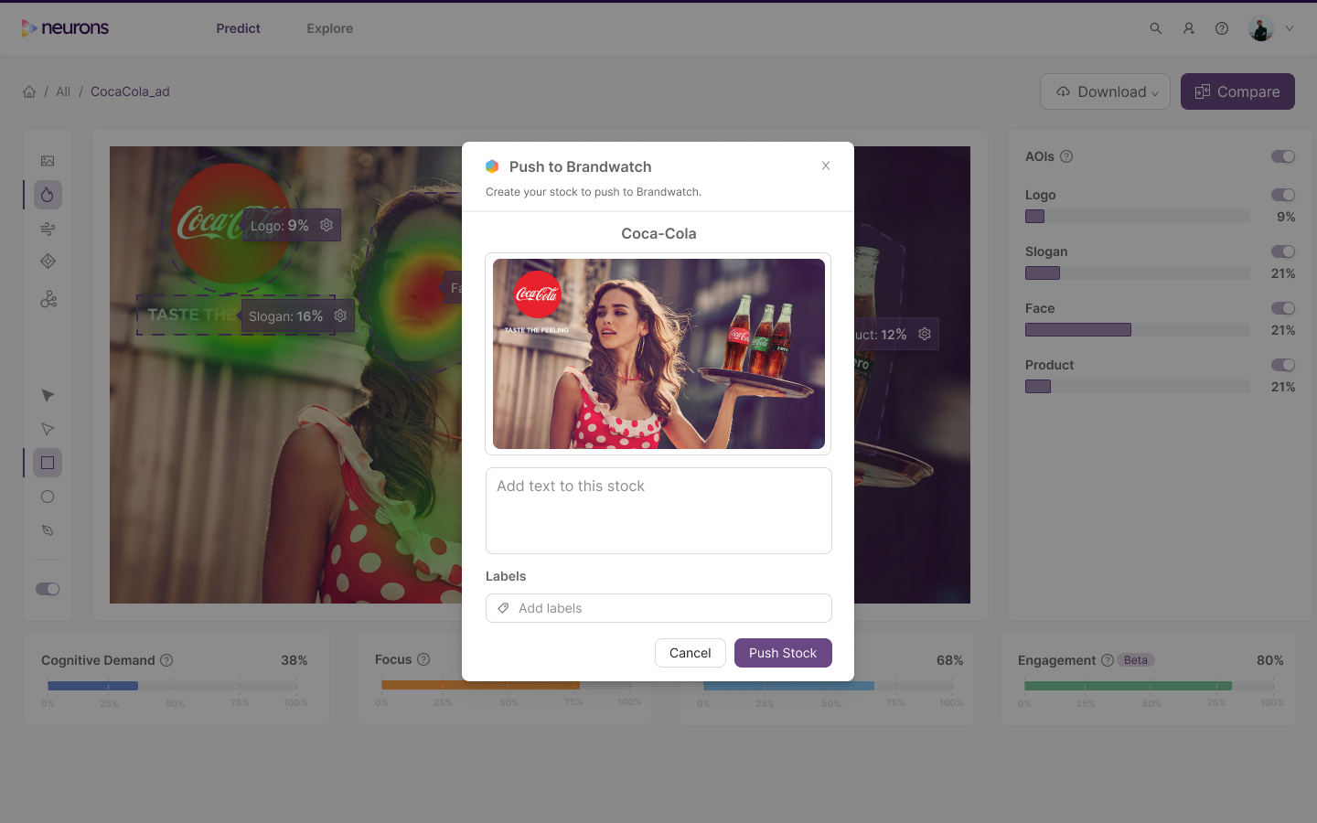This screenshot has height=823, width=1317.
Task: Open settings gear on Logo AOI label
Action: 327,225
